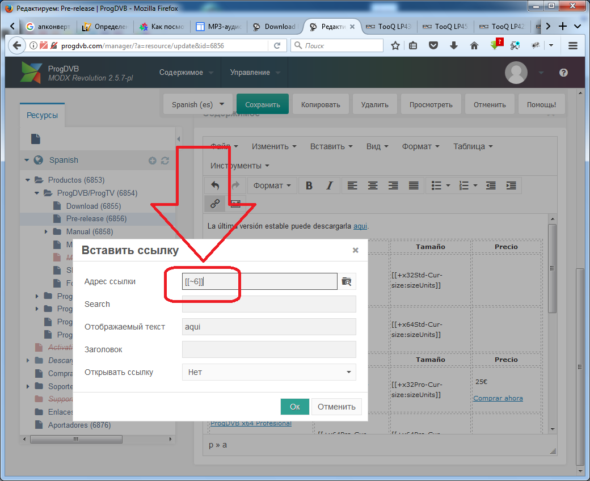Click the Отображаемый текст input field
590x481 pixels.
(269, 327)
